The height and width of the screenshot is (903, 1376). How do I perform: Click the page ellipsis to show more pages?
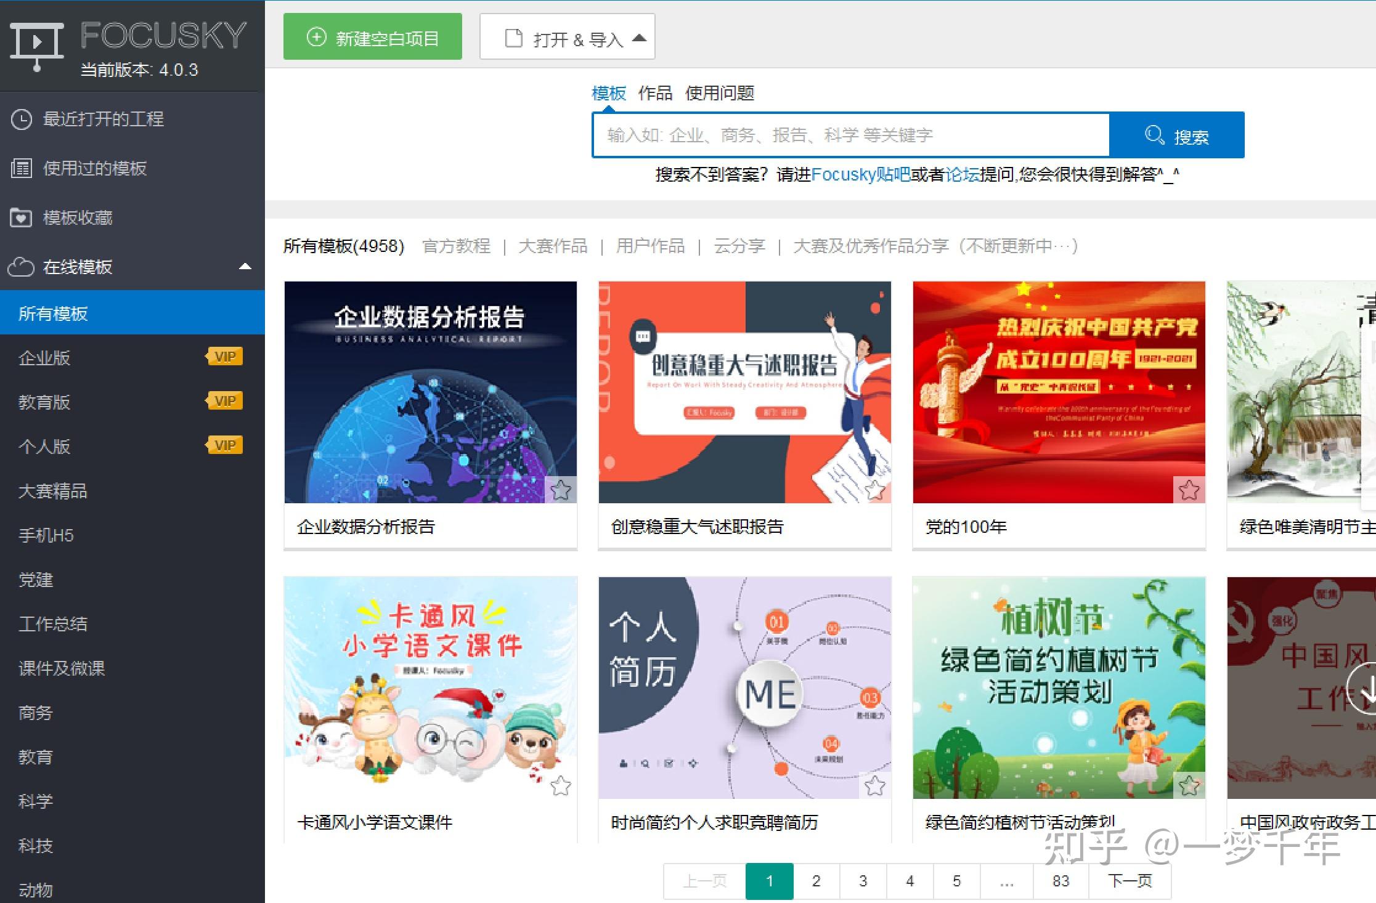(x=1006, y=881)
